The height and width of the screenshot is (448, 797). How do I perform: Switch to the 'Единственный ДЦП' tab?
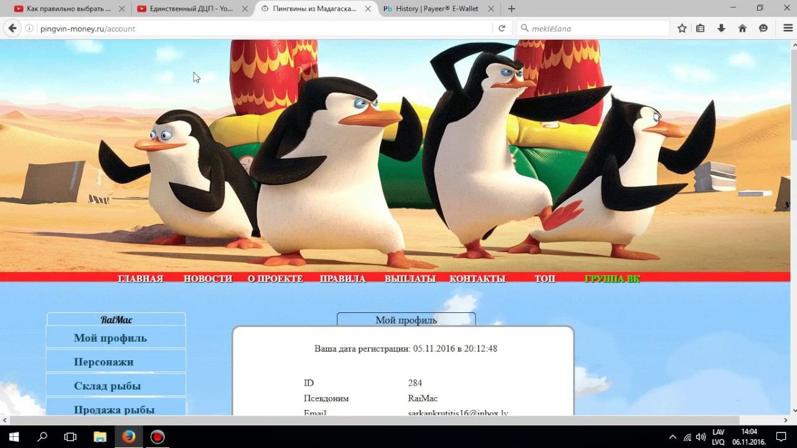(192, 9)
